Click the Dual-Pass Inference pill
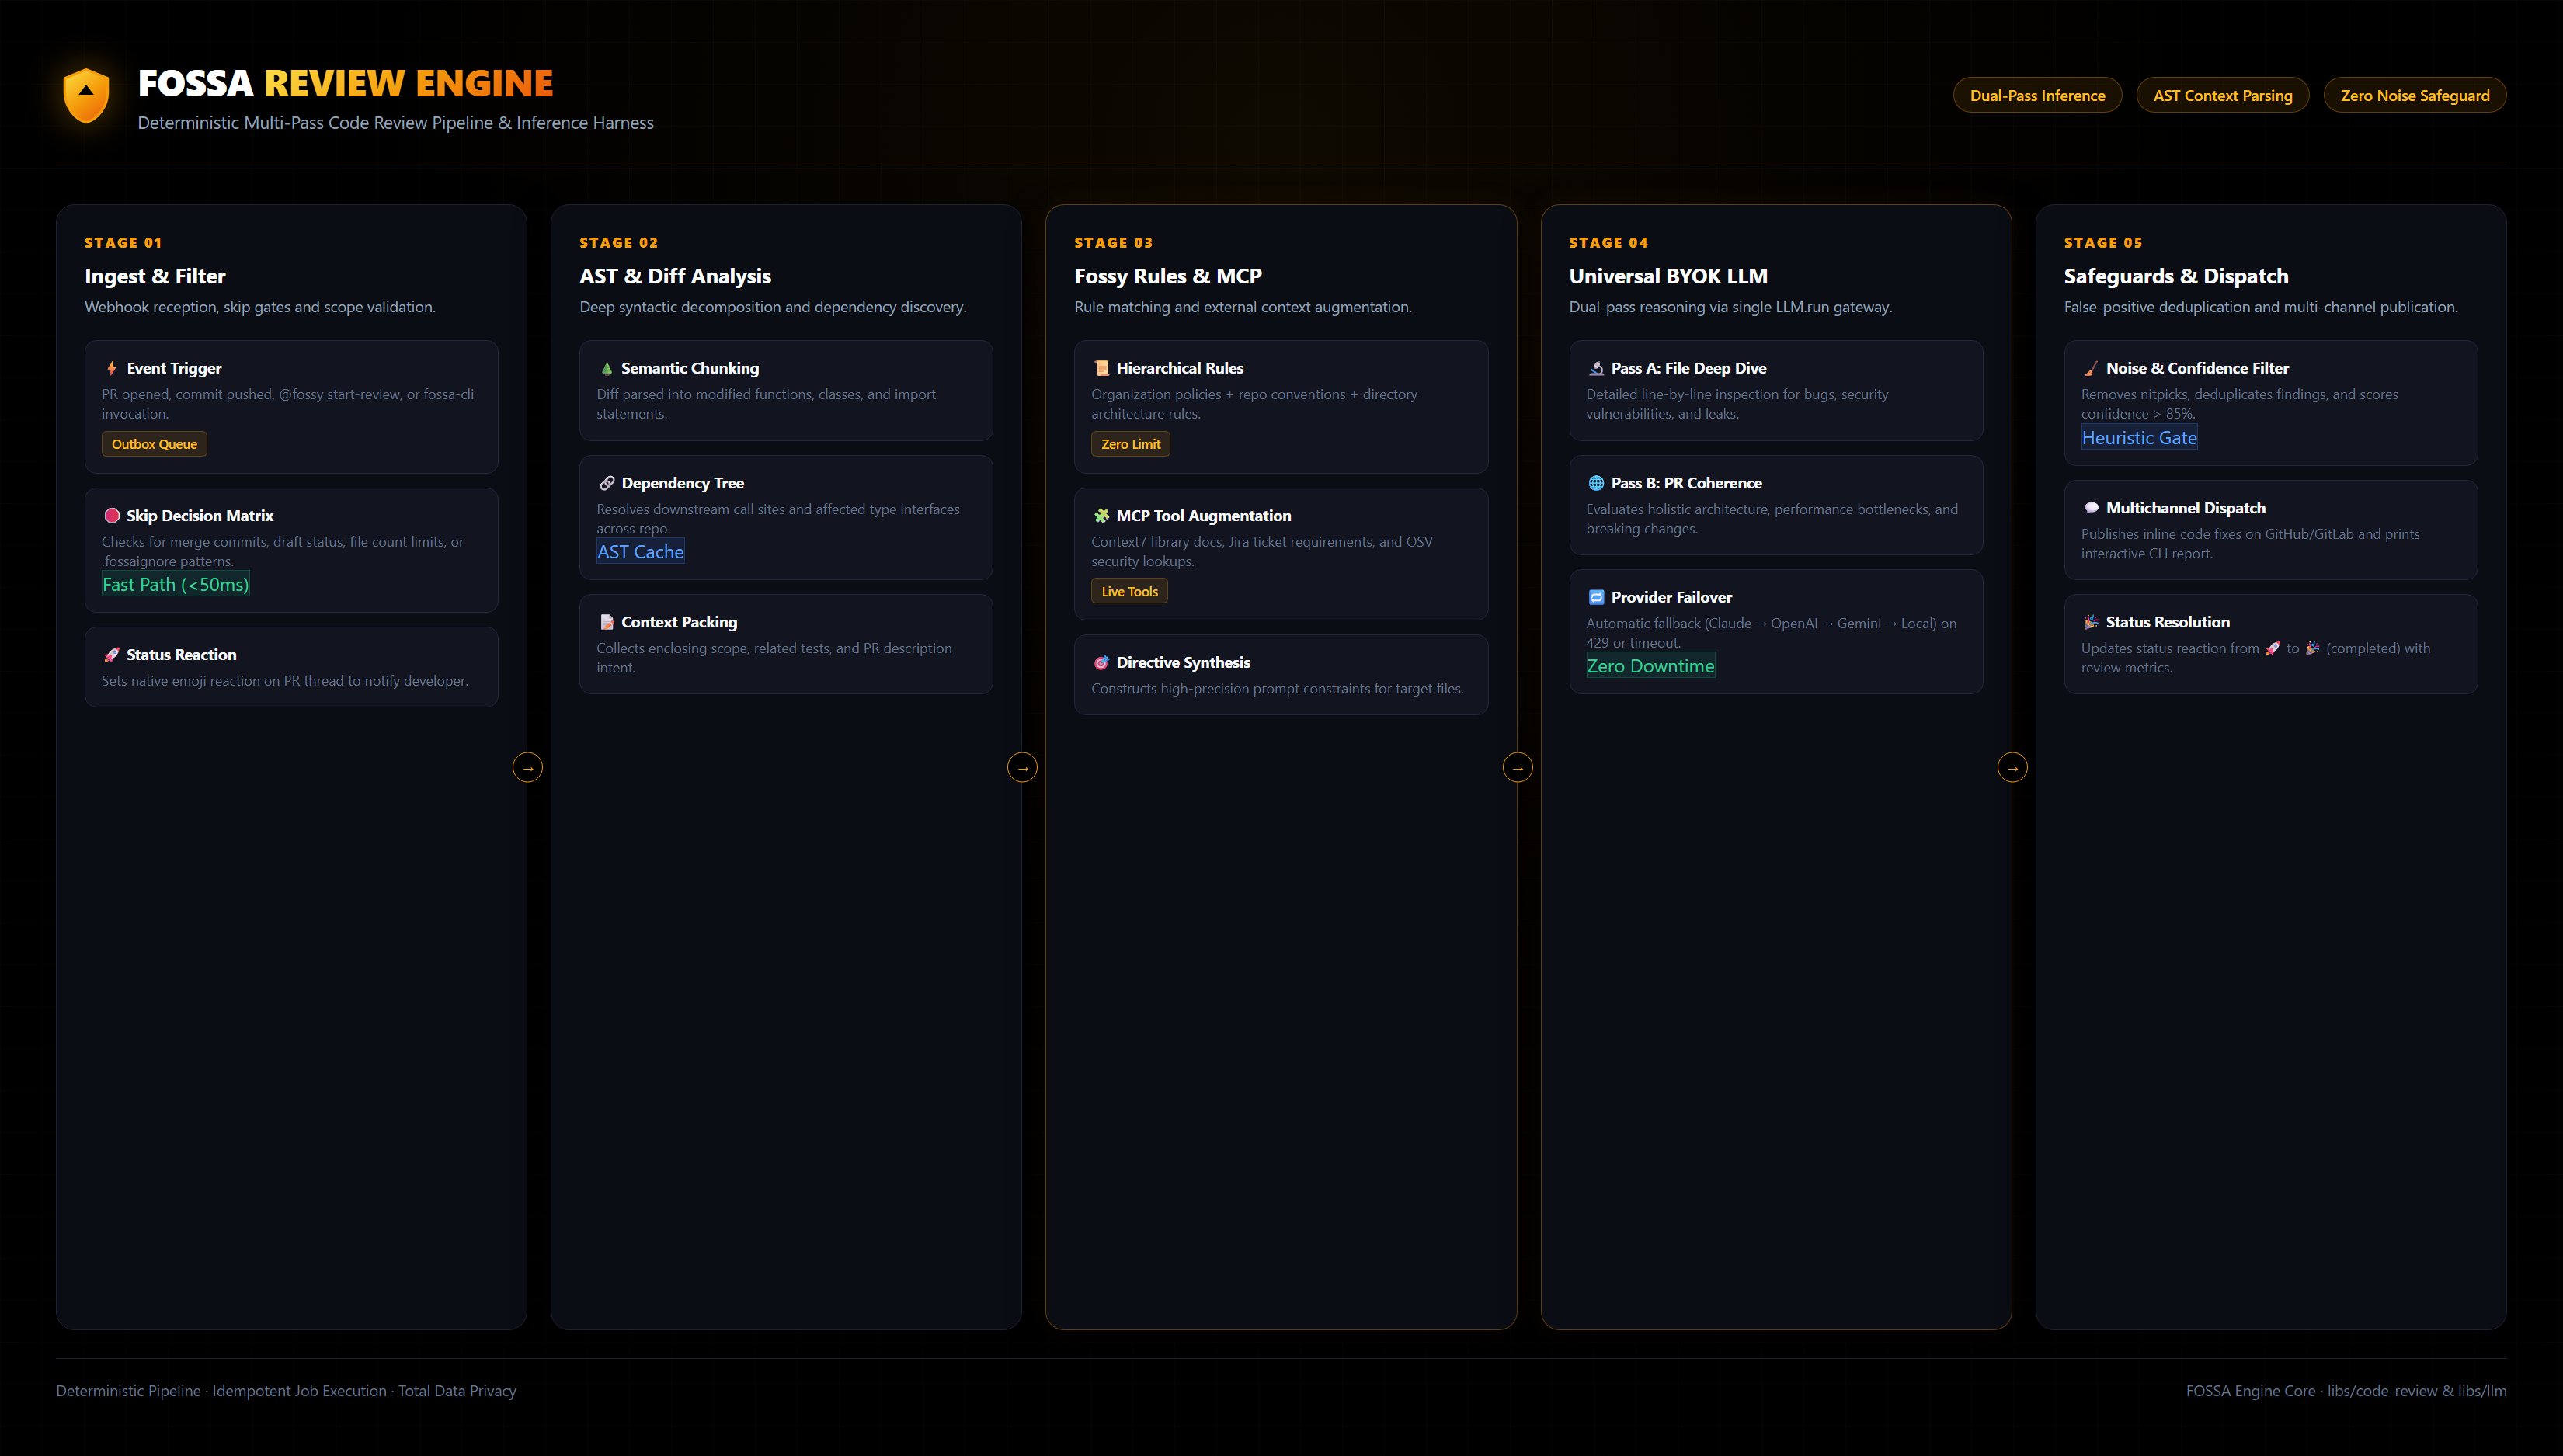Screen dimensions: 2563x1456 tap(2037, 95)
